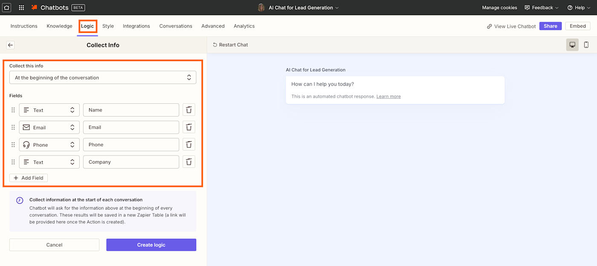Switch to desktop preview mode
This screenshot has height=266, width=597.
572,45
